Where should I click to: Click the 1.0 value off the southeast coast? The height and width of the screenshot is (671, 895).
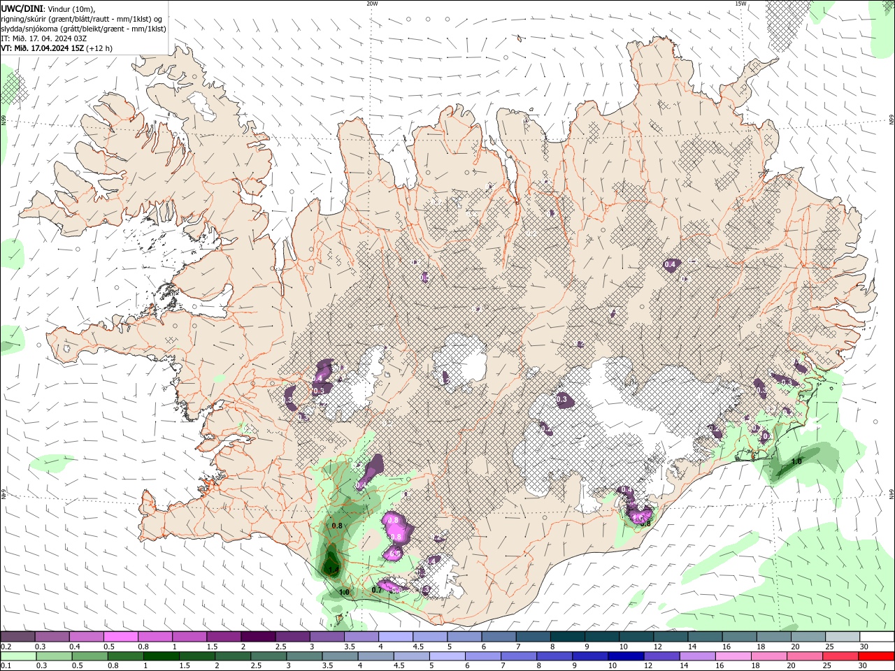click(796, 461)
